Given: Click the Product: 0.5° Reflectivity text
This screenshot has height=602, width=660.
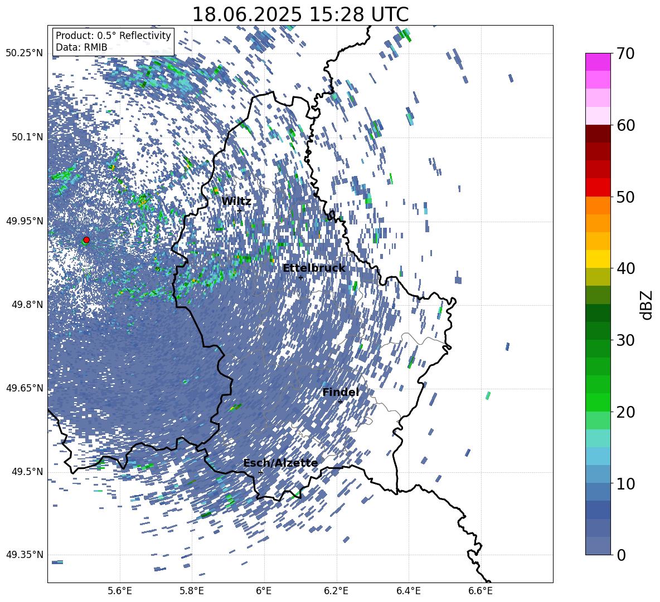Looking at the screenshot, I should 113,36.
